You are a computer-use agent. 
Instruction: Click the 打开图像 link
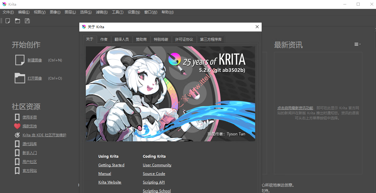click(35, 78)
